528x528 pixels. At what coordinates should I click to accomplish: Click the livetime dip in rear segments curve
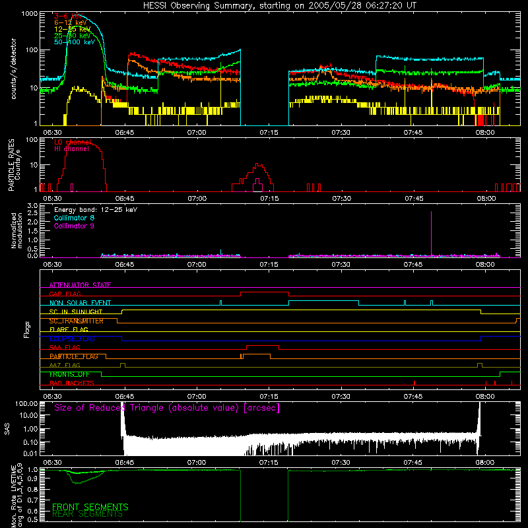click(78, 482)
